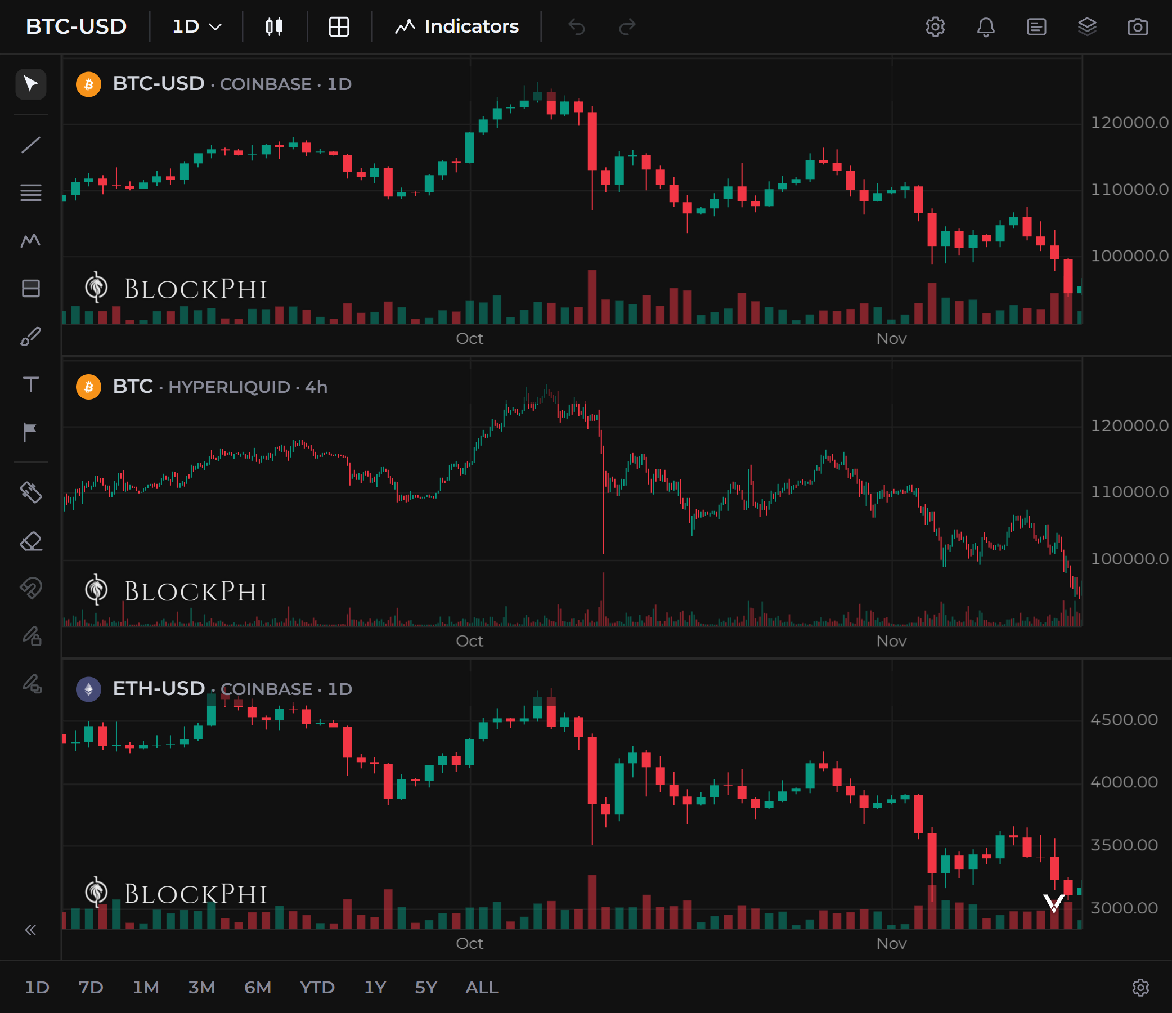Select the ALL time range

482,988
